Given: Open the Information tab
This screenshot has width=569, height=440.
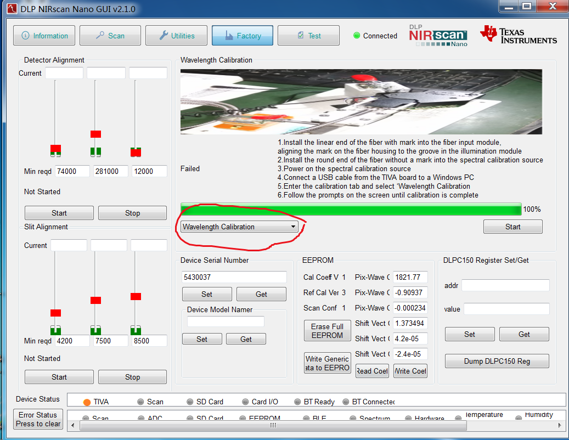Looking at the screenshot, I should (44, 36).
